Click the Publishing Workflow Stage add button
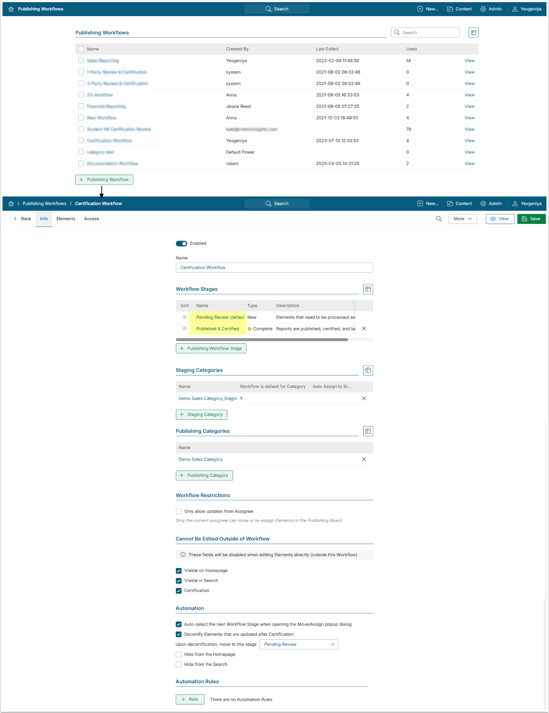The image size is (549, 713). (x=211, y=349)
